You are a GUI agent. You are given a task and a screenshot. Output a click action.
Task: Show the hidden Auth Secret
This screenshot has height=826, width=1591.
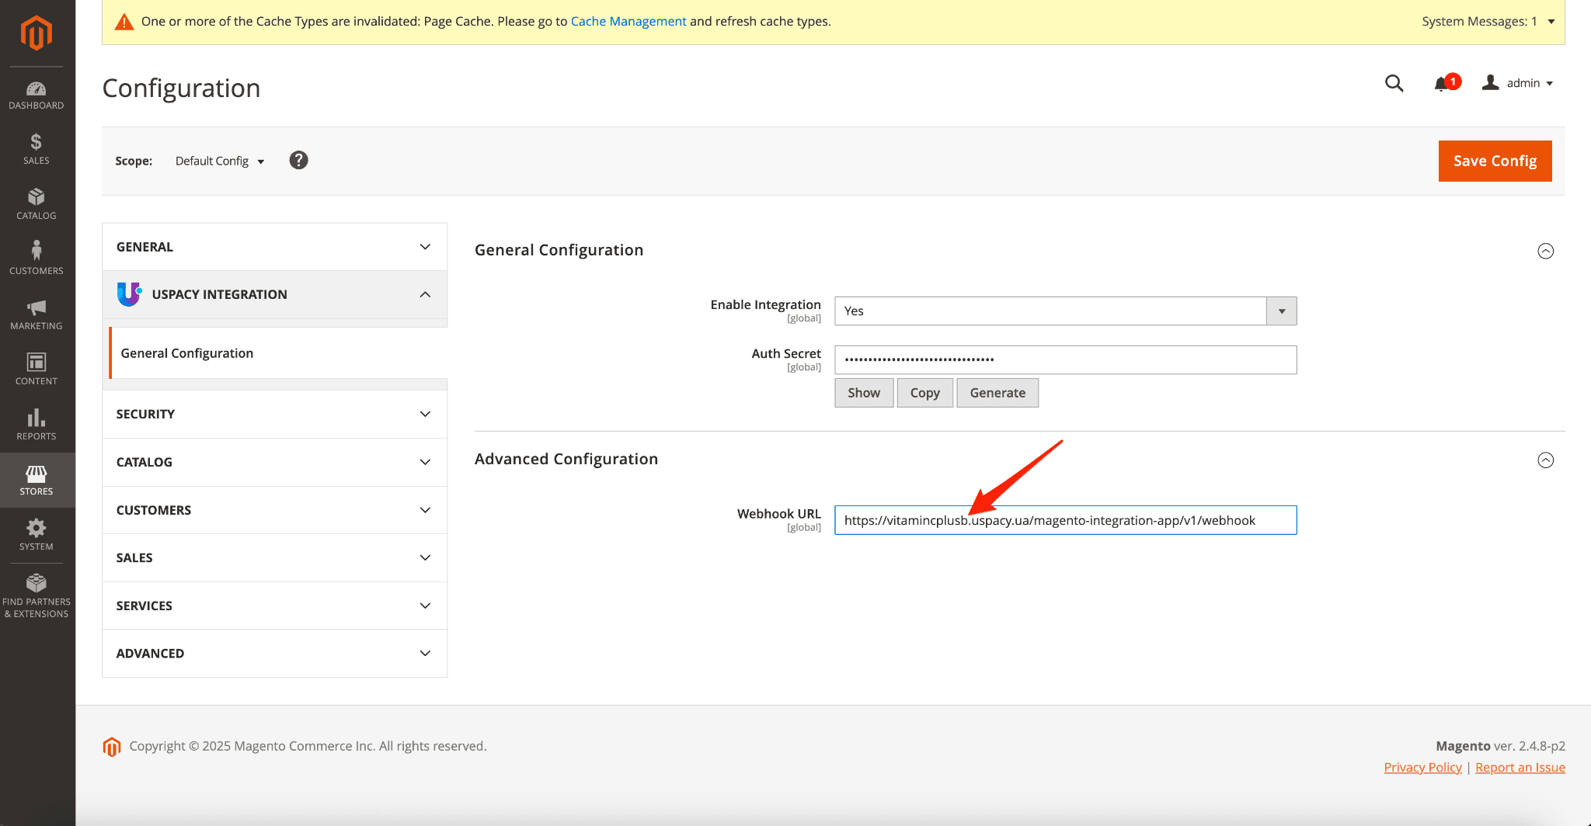863,393
